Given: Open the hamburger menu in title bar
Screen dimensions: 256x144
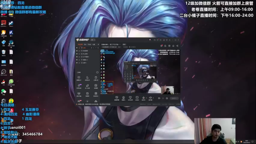Looking at the screenshot, I should (x=170, y=40).
